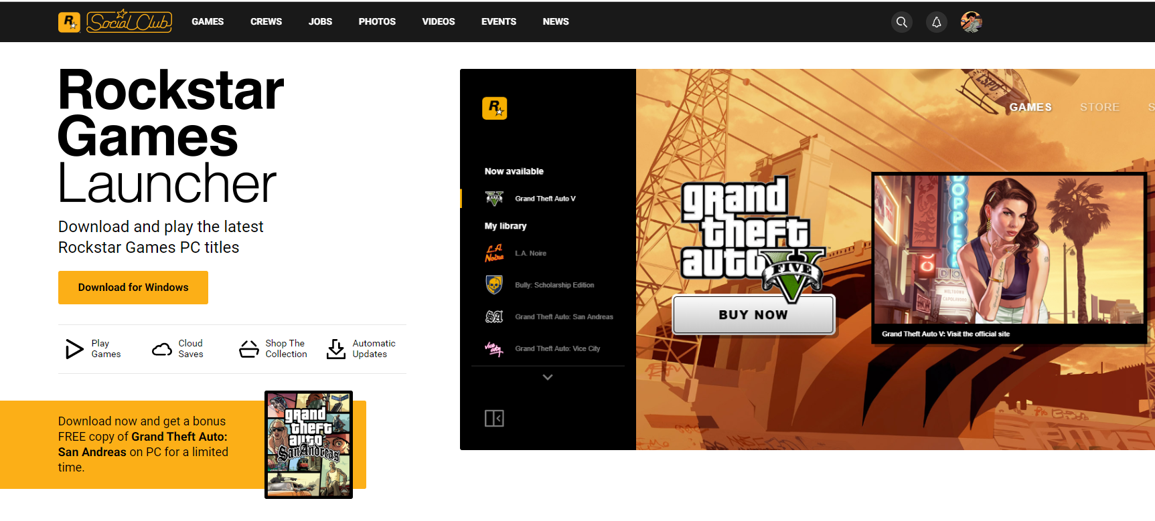Click the launcher's yellow Rockstar logo
Viewport: 1155px width, 521px height.
click(x=495, y=108)
